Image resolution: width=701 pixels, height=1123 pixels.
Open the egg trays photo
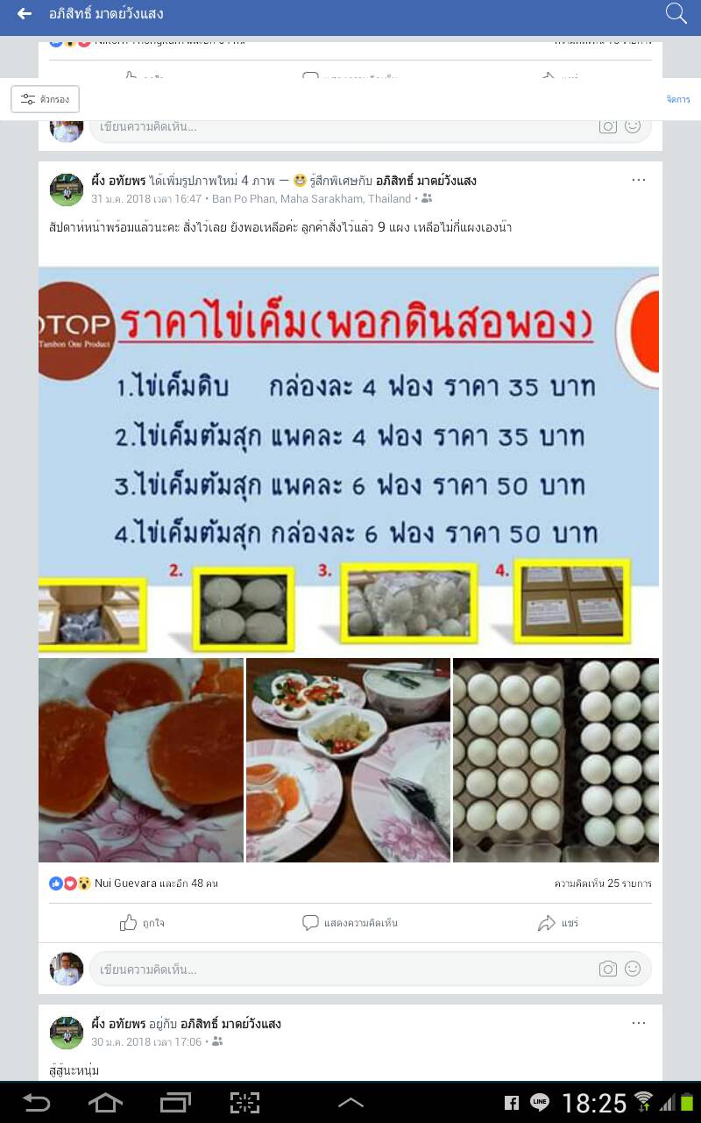[556, 760]
